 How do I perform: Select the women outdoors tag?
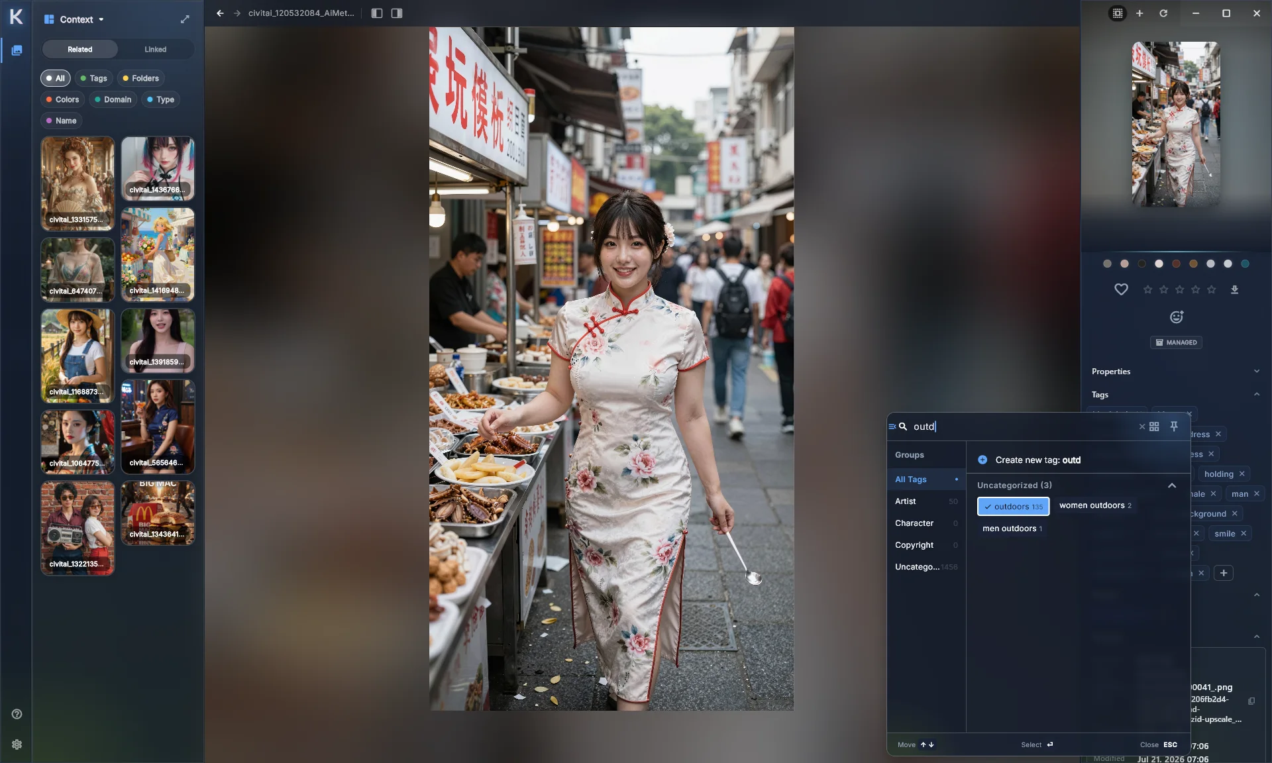point(1095,505)
